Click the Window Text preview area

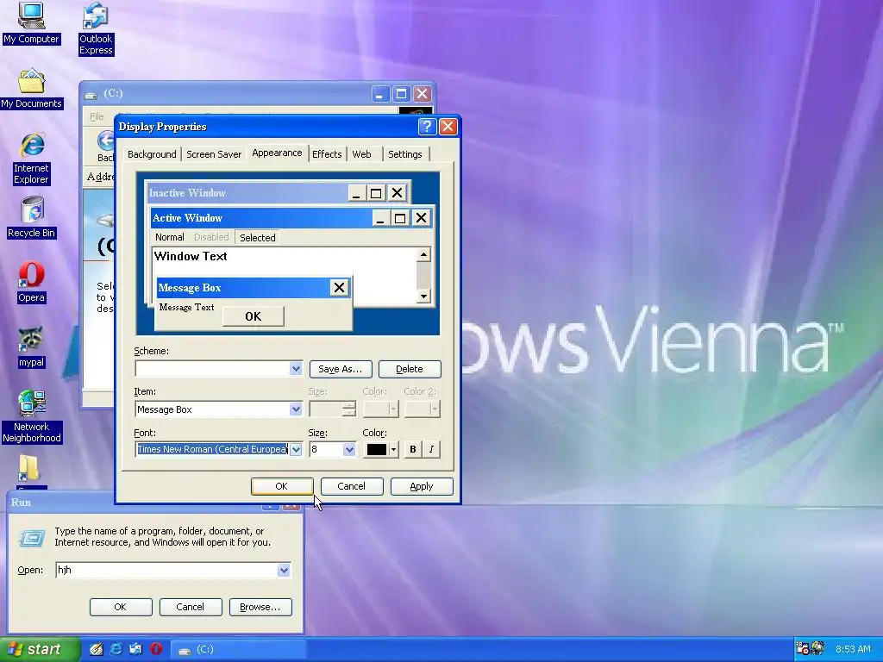coord(191,256)
